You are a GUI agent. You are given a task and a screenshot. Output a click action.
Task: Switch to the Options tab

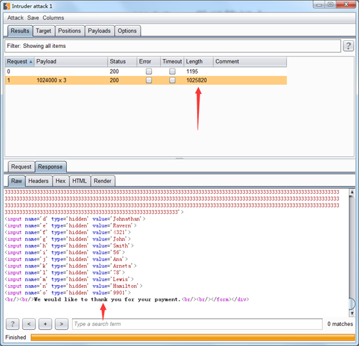pyautogui.click(x=127, y=30)
